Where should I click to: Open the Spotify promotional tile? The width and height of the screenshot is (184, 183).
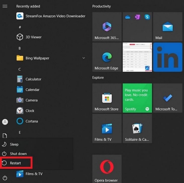coord(137,98)
